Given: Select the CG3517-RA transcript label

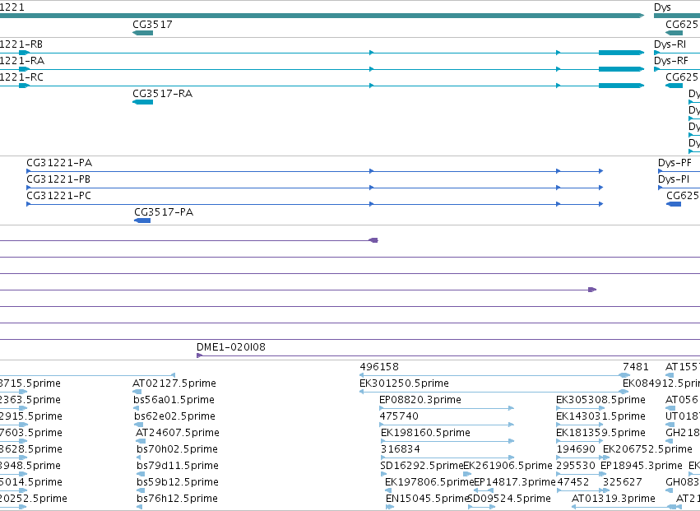Looking at the screenshot, I should (163, 94).
